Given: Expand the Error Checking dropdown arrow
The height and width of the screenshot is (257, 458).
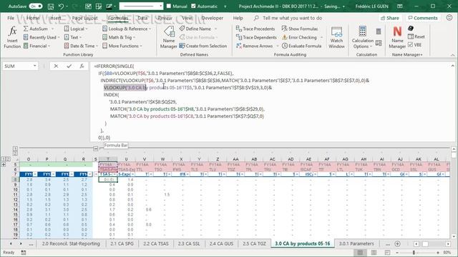Looking at the screenshot, I should [321, 37].
